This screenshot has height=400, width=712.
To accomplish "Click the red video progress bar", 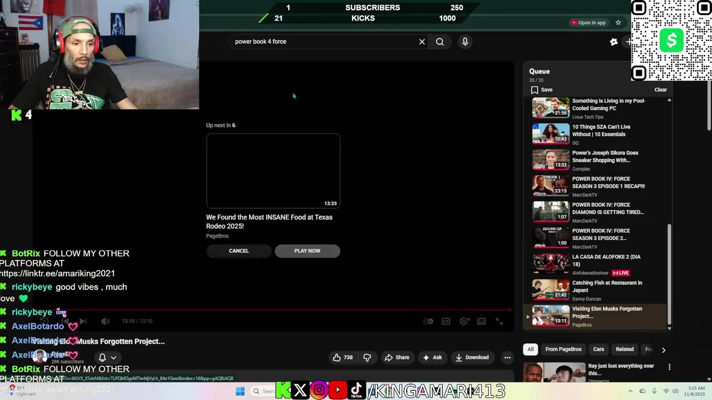I will [273, 310].
